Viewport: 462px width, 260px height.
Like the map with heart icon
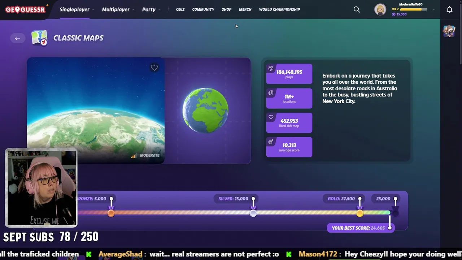154,68
